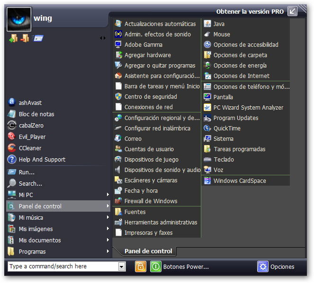
Task: Open CCleaner from the pinned programs list
Action: coord(12,148)
